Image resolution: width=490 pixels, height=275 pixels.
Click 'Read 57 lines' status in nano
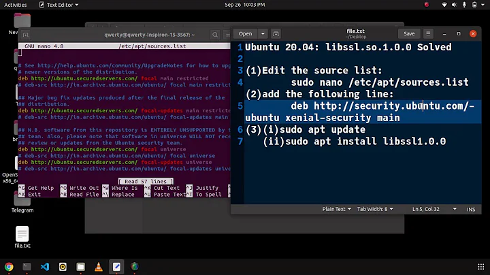[x=146, y=181]
